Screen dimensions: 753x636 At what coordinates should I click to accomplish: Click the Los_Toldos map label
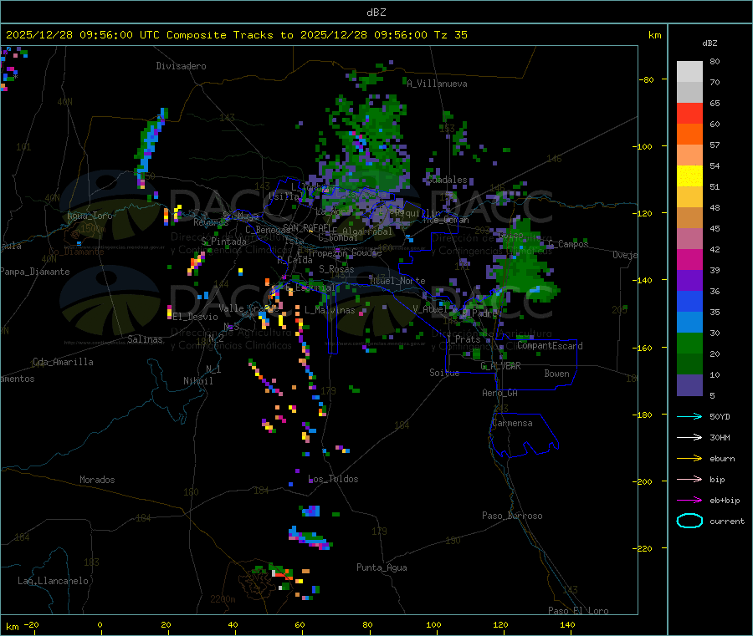tap(333, 479)
